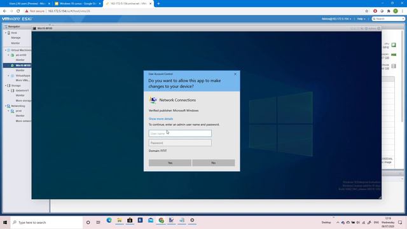Viewport: 407px width, 229px height.
Task: Click the Not secure warning in address bar
Action: click(35, 11)
